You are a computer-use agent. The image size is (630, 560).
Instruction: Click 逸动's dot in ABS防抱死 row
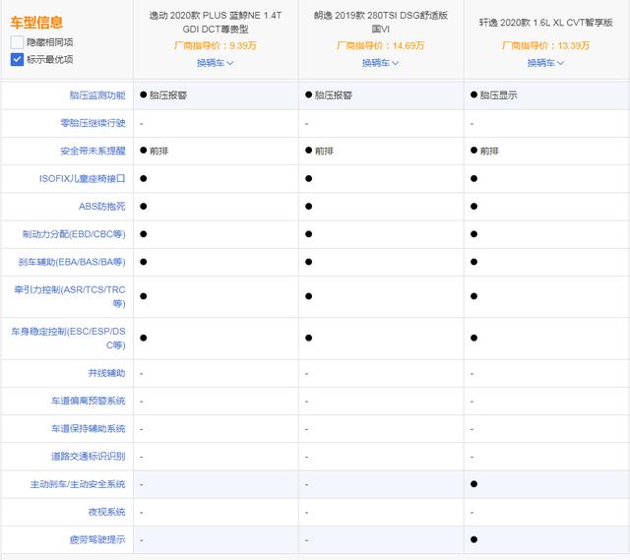144,207
